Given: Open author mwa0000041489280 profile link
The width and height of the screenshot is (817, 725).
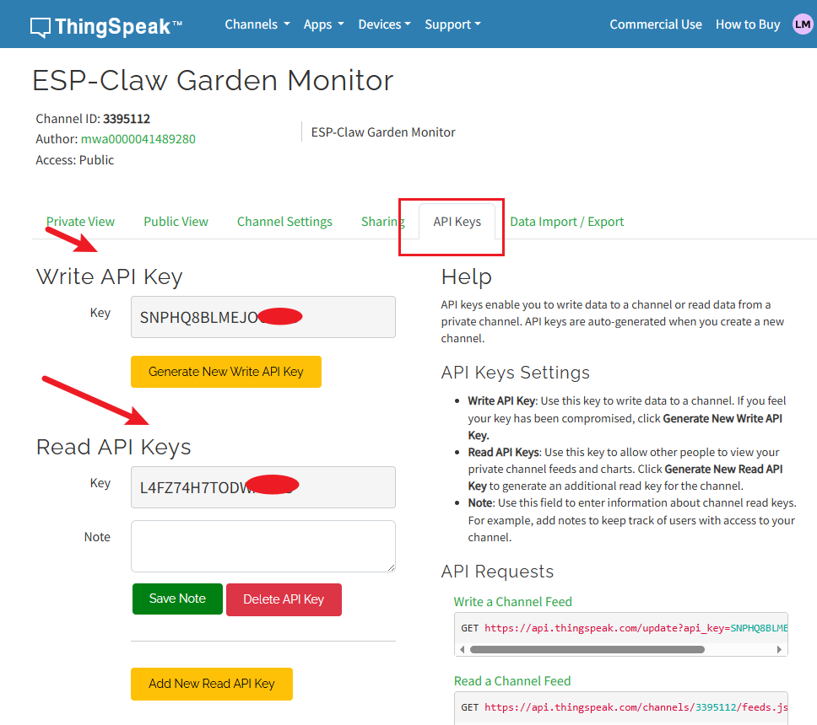Looking at the screenshot, I should click(x=138, y=139).
